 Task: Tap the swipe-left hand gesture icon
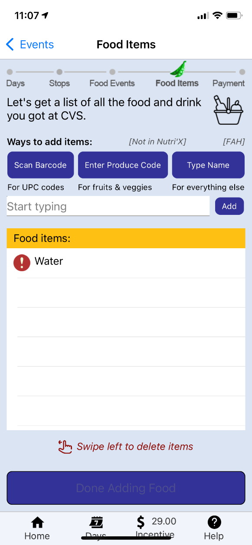tap(65, 447)
